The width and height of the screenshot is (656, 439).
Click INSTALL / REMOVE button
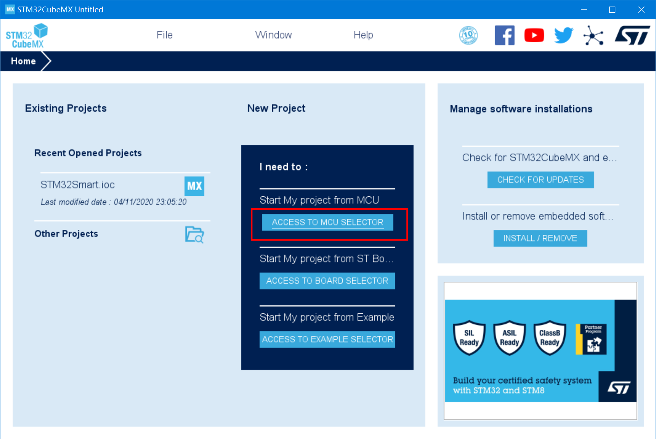click(x=540, y=238)
